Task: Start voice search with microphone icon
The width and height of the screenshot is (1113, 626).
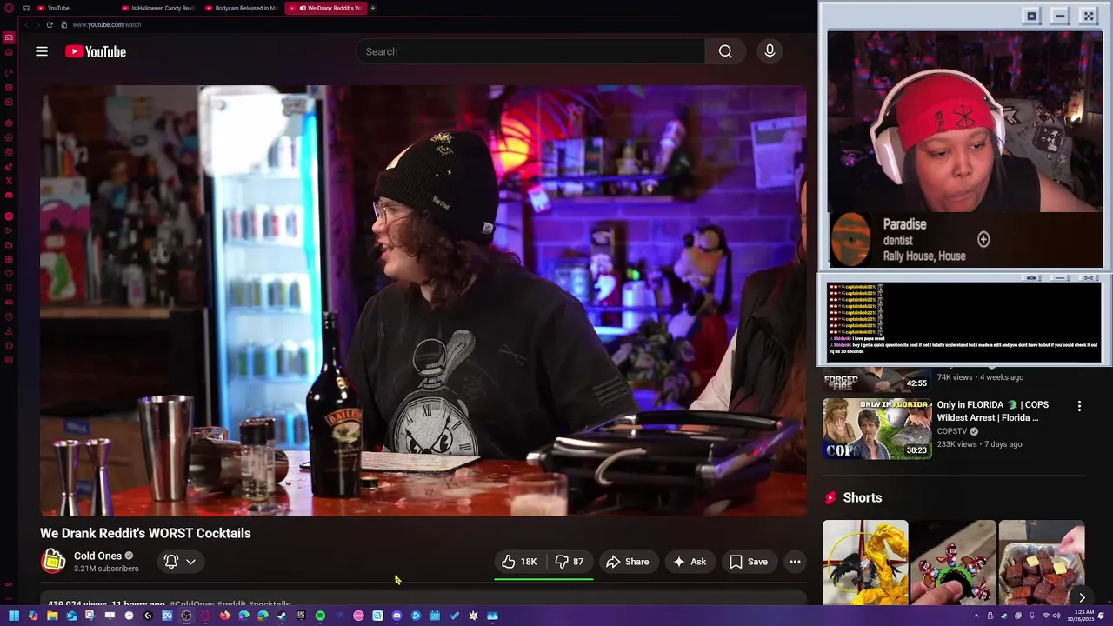Action: coord(770,51)
